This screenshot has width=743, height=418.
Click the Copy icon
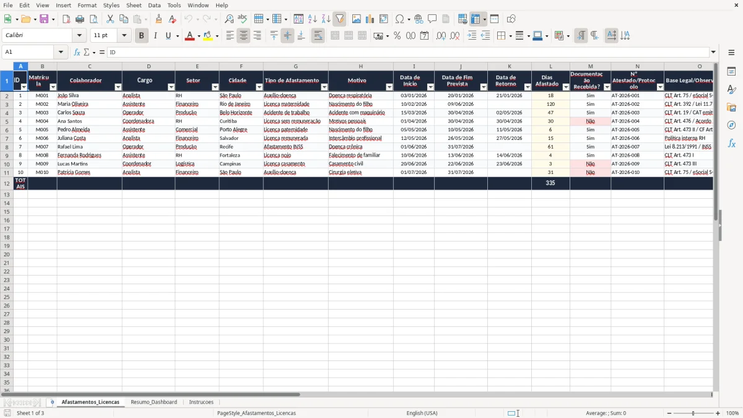pyautogui.click(x=124, y=19)
